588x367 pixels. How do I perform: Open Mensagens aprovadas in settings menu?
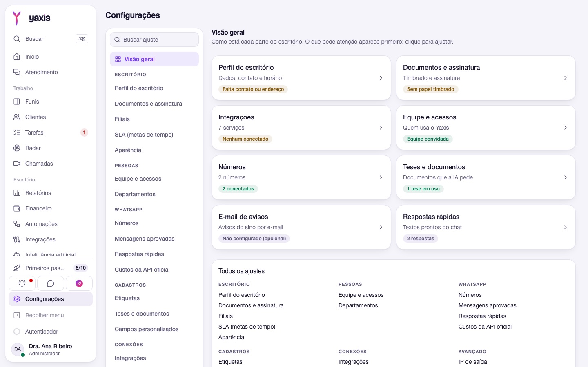point(154,239)
